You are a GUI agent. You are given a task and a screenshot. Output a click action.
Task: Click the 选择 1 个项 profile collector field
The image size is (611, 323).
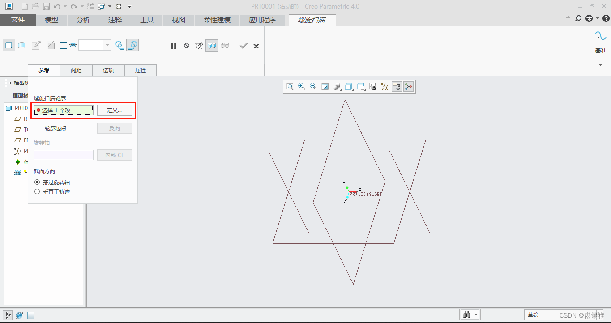pos(64,110)
